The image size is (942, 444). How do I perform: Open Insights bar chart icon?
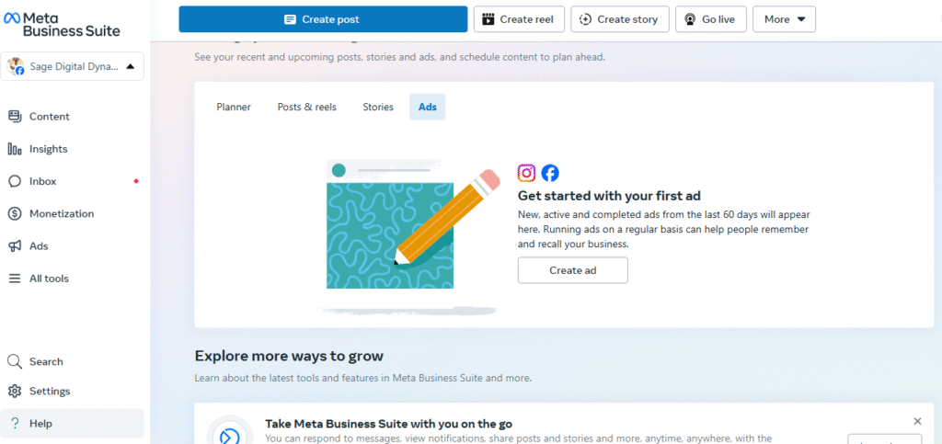point(15,149)
